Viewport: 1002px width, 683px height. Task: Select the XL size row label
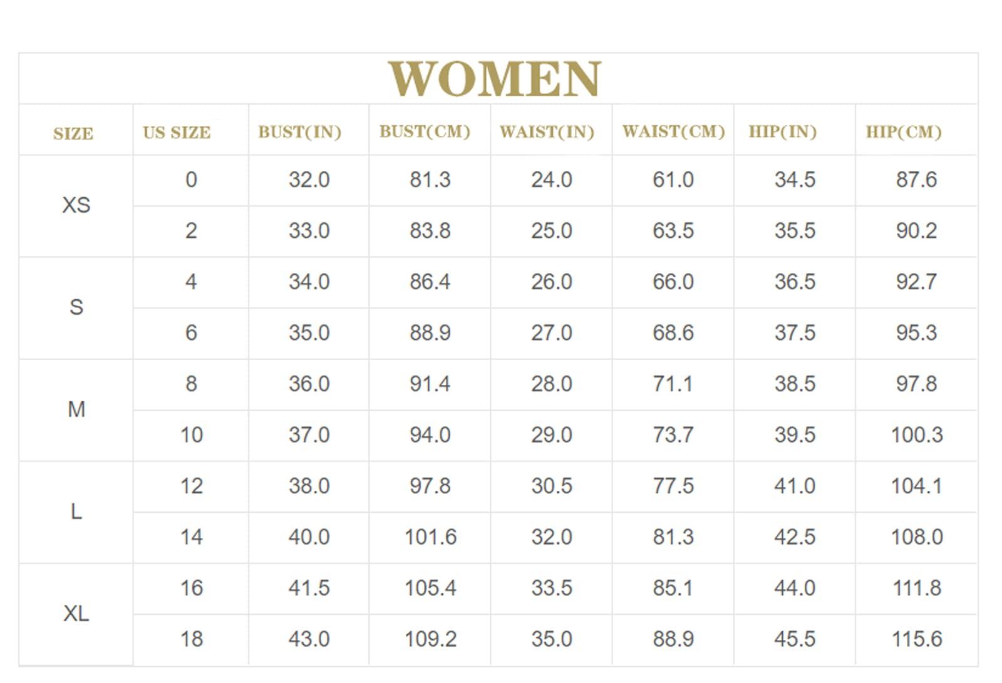(76, 614)
